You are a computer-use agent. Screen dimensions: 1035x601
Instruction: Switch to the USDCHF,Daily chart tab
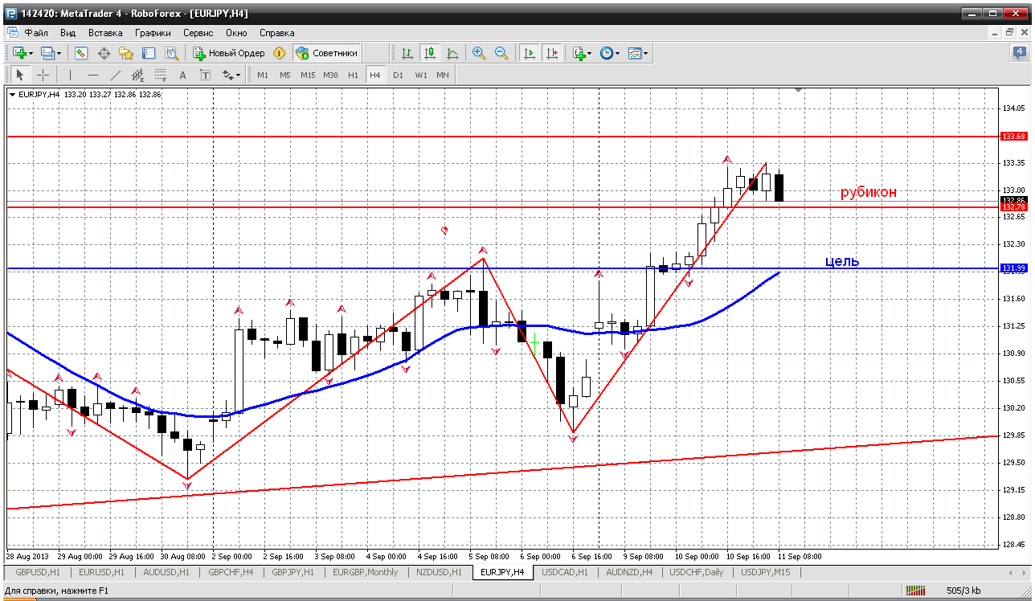[x=696, y=572]
